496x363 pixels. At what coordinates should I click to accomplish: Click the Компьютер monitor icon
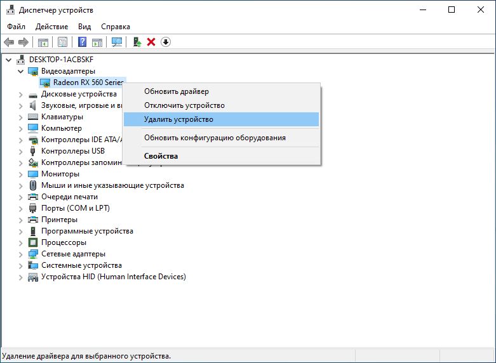[33, 128]
